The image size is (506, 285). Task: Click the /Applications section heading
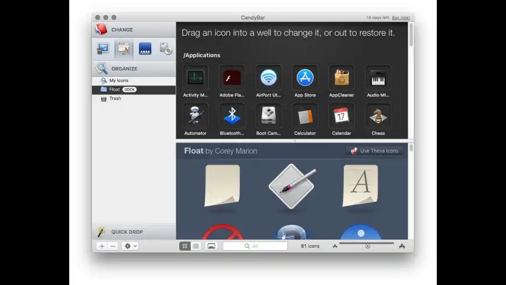(202, 55)
